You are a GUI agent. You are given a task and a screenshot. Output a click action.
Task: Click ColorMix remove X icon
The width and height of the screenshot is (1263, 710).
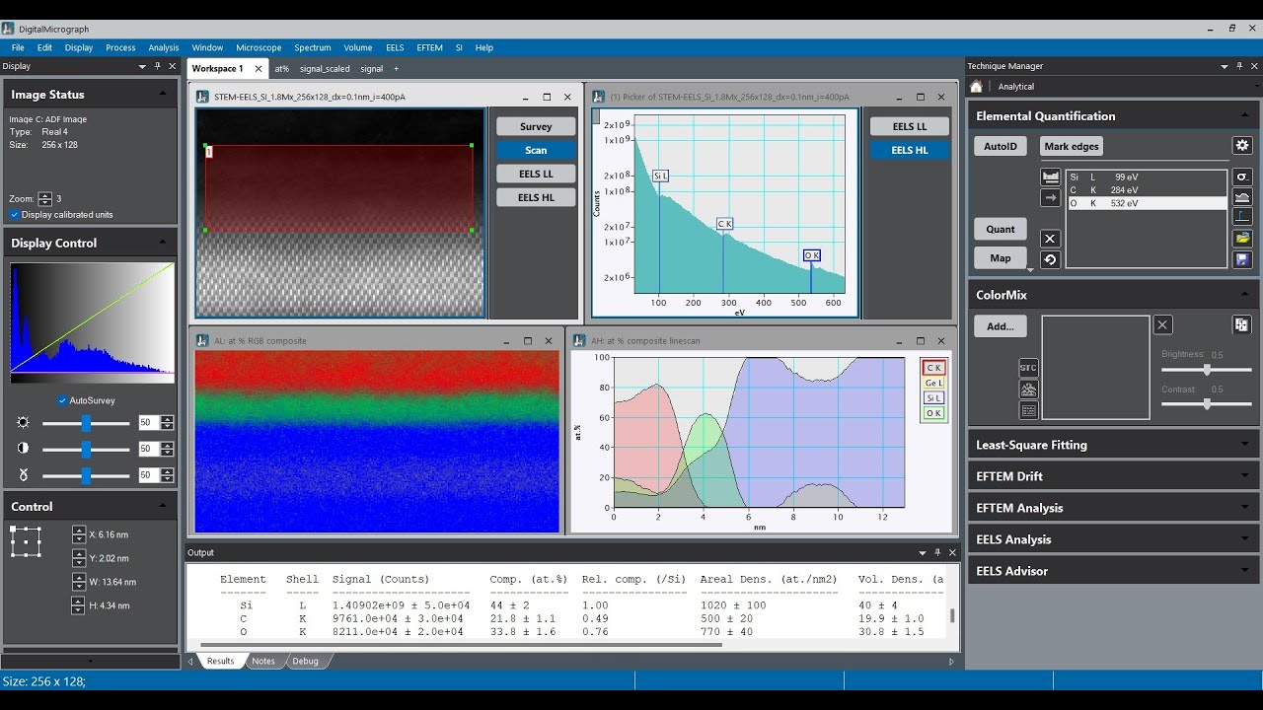(1162, 324)
